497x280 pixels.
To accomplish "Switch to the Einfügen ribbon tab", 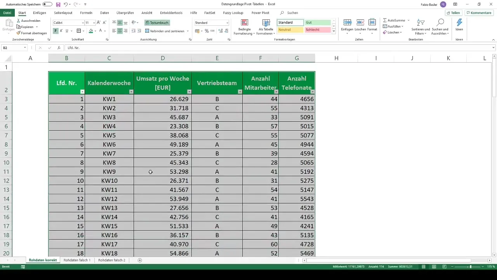I will click(40, 13).
